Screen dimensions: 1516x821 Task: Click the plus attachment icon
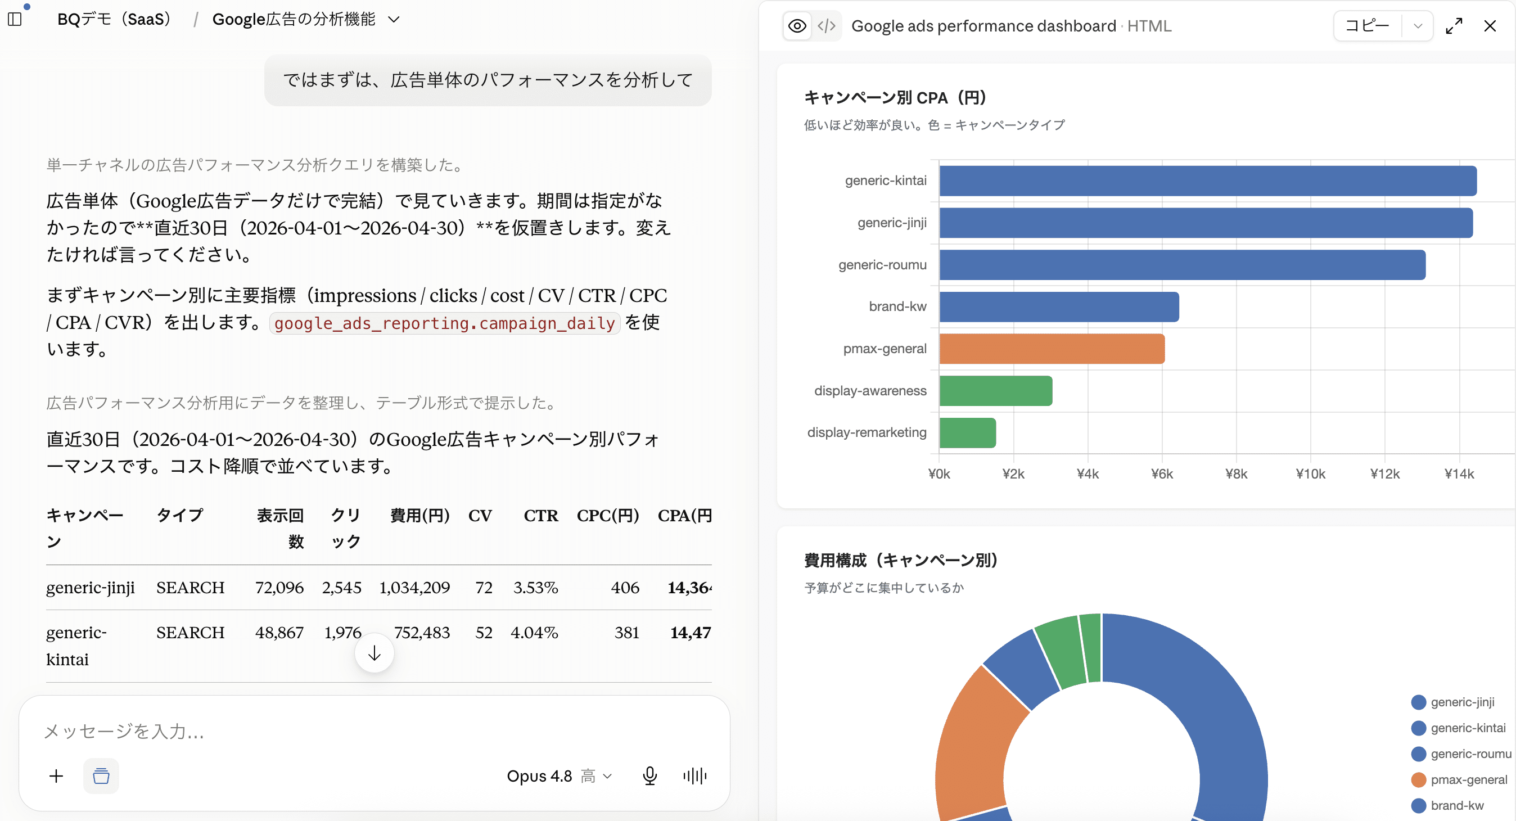56,775
